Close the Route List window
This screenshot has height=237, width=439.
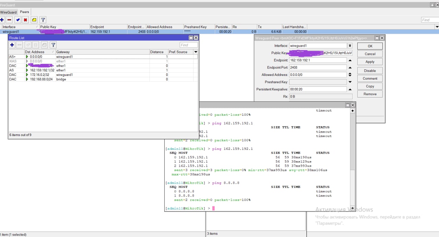click(x=196, y=38)
